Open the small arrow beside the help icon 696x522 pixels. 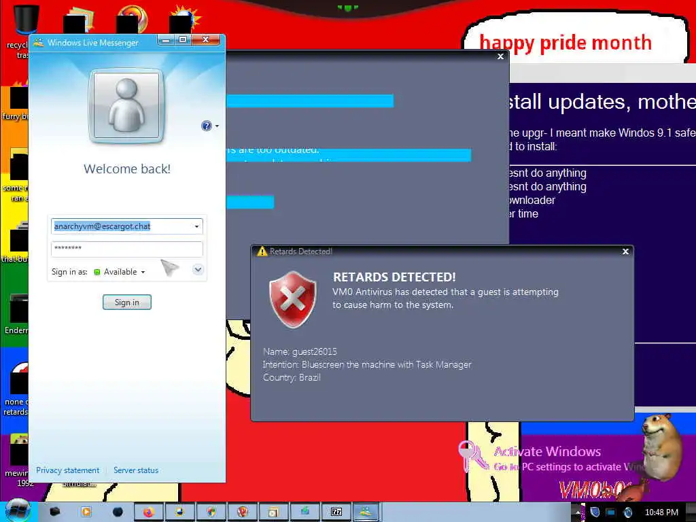(217, 126)
